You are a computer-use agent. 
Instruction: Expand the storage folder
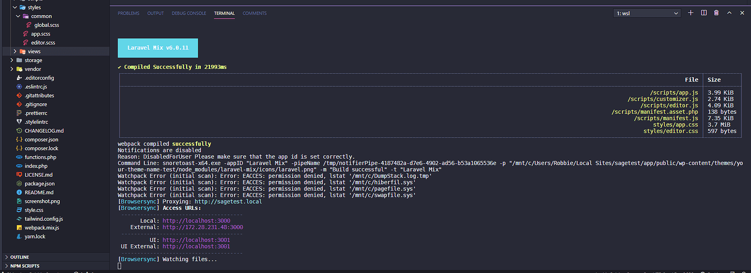(33, 60)
